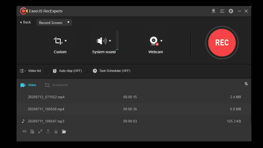Expand the System sound dropdown arrow
This screenshot has height=148, width=263.
click(110, 41)
